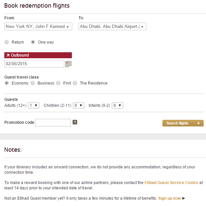Choose First travel class

click(x=58, y=83)
